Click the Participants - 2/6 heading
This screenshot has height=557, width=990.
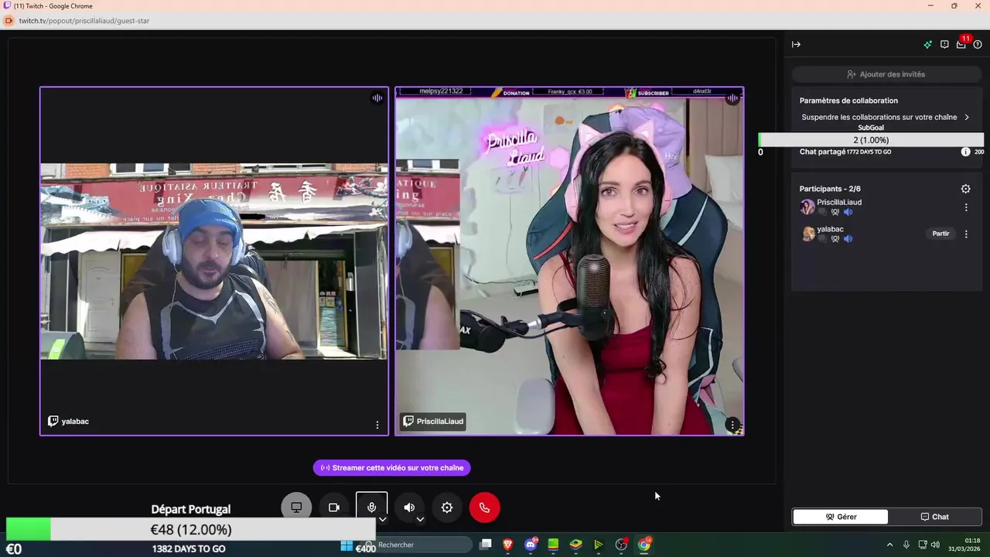830,189
